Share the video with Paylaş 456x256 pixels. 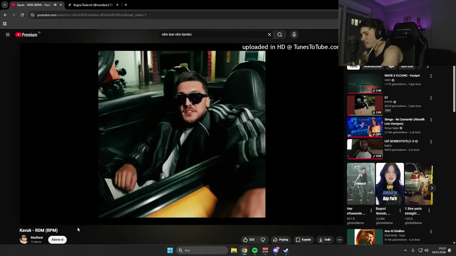(x=280, y=240)
